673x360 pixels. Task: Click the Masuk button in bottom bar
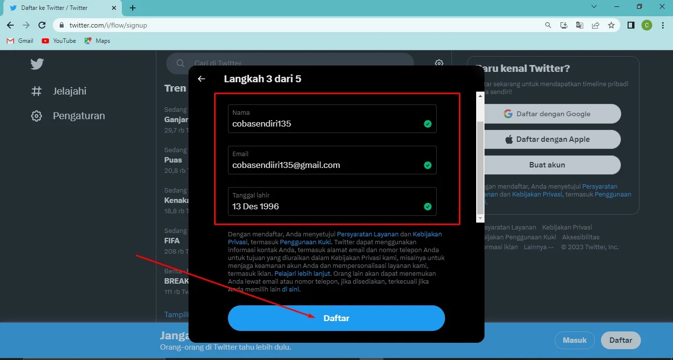point(575,340)
